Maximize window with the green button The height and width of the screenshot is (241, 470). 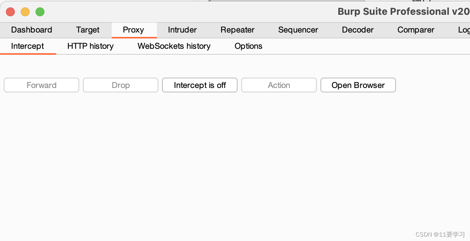pos(40,12)
